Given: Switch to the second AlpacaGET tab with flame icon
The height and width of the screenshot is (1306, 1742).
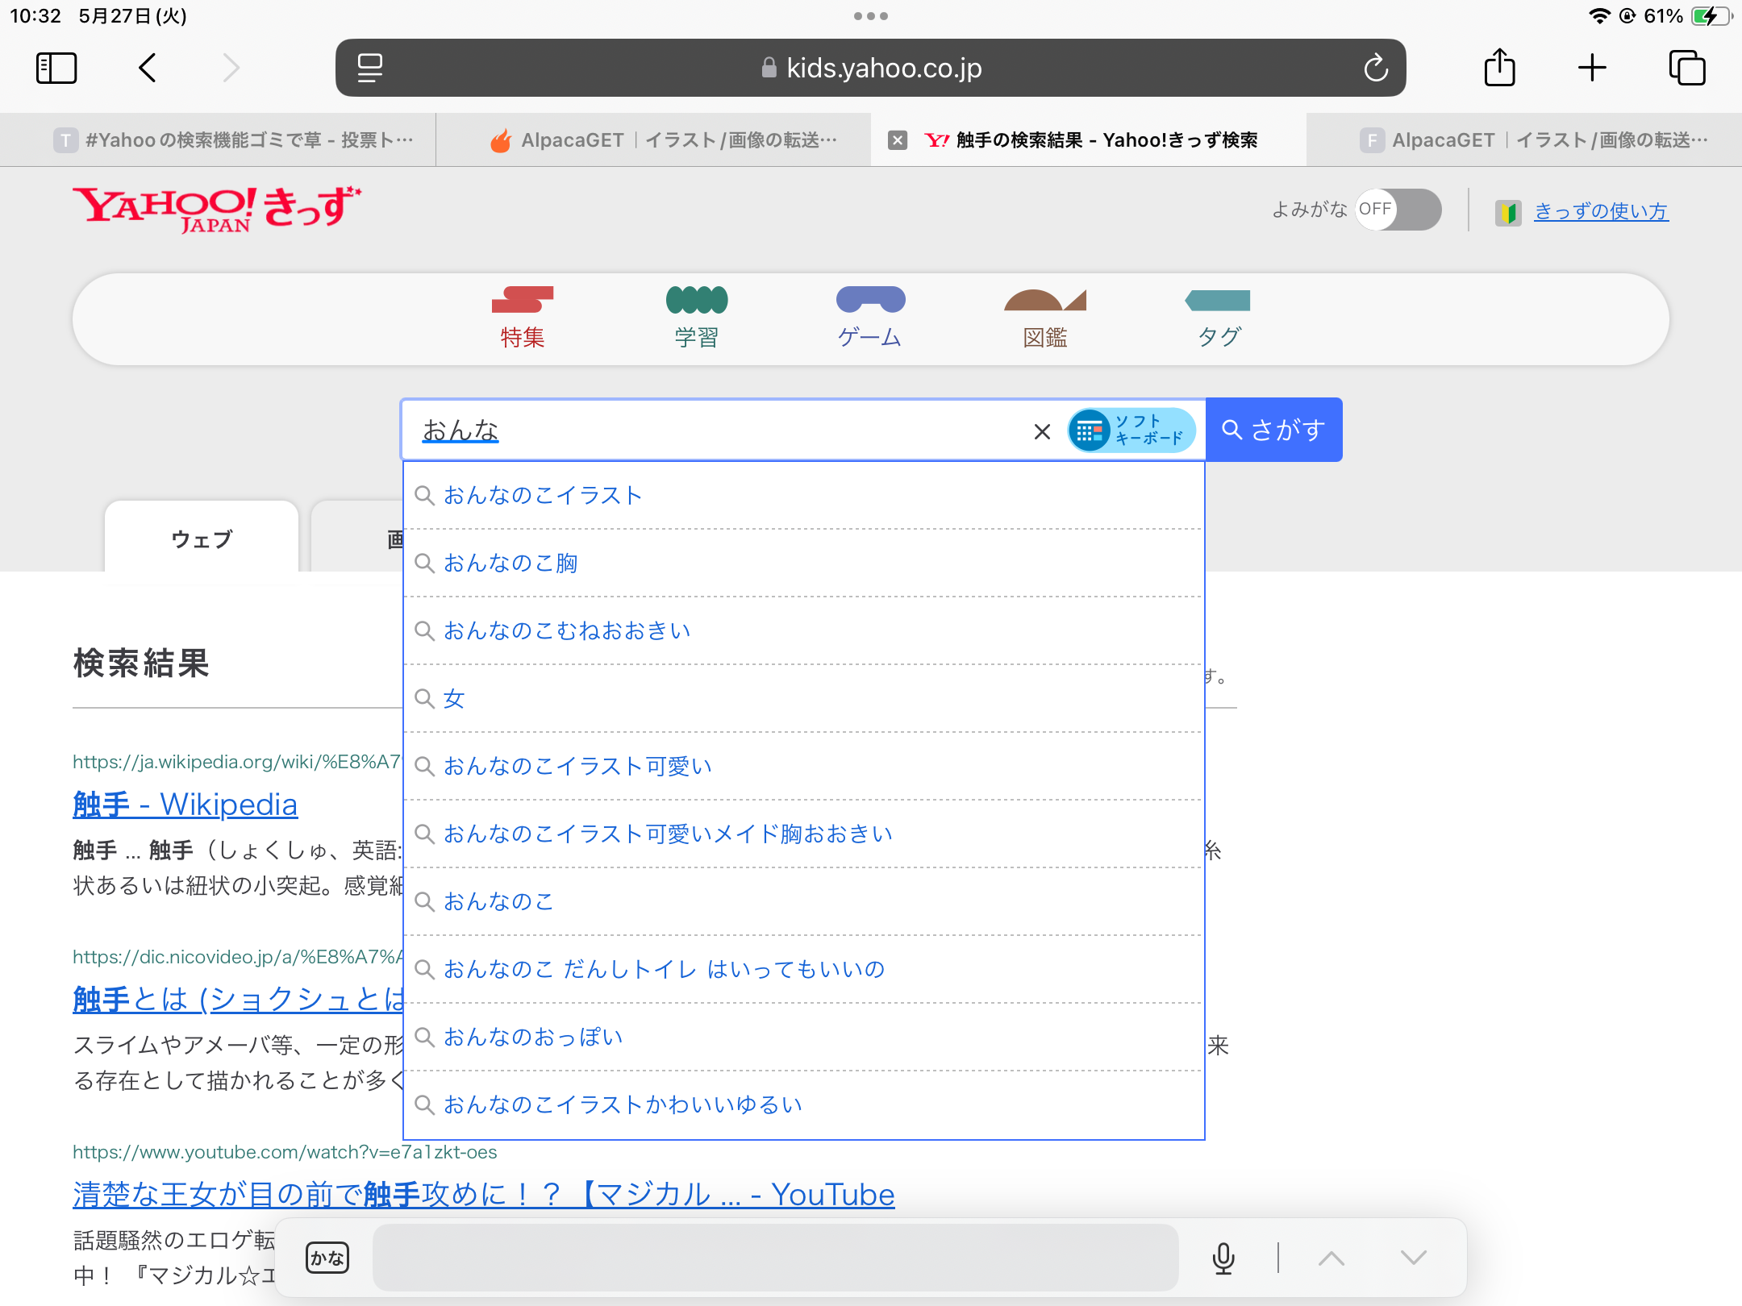Looking at the screenshot, I should (x=653, y=140).
